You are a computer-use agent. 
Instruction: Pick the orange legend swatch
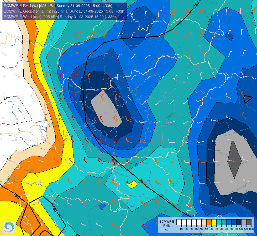209,222
